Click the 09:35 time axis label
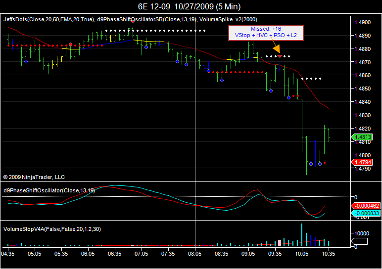 [275, 254]
